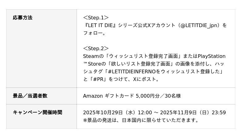Click the 景品／当選者数 header cell
The width and height of the screenshot is (247, 138).
coord(30,96)
